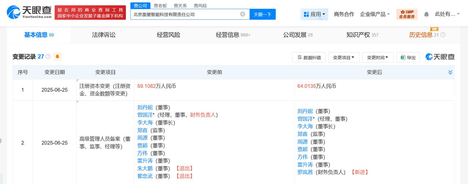Screen dimensions: 468x184
Task: Click the 59.1082万人民币 value
Action: click(x=157, y=86)
